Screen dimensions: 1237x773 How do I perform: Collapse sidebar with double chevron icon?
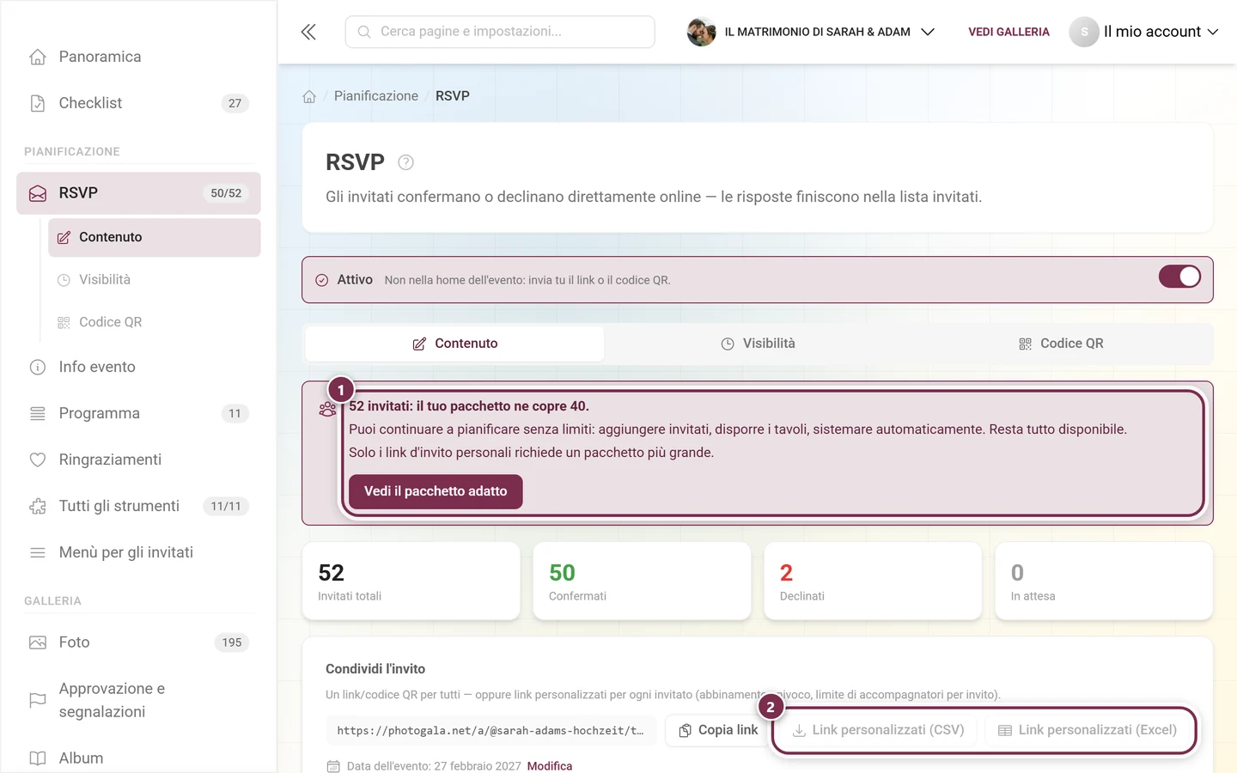coord(308,32)
